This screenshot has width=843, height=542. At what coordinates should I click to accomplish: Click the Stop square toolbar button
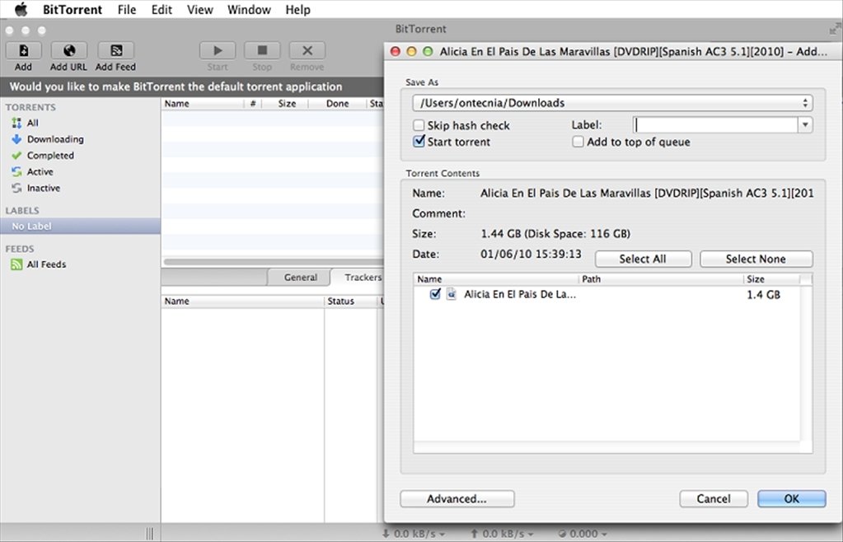click(262, 50)
